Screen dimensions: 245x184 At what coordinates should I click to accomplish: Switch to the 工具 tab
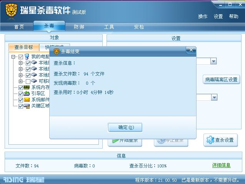coord(109,27)
